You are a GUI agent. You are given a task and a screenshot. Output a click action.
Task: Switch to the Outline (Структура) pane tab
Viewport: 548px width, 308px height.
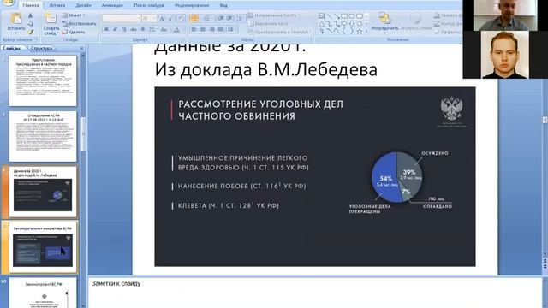point(41,48)
